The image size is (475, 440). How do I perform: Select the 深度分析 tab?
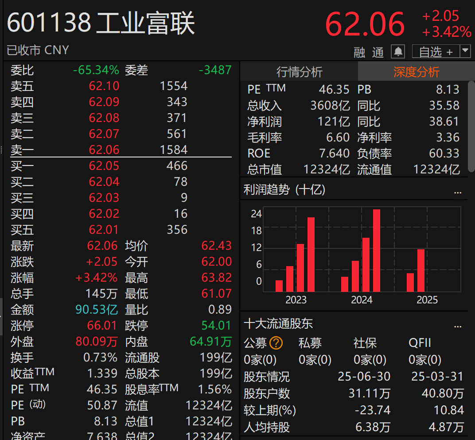pos(417,71)
